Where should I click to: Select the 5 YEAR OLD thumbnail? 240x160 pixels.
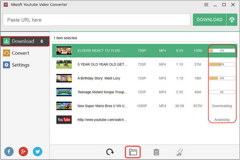(x=64, y=64)
